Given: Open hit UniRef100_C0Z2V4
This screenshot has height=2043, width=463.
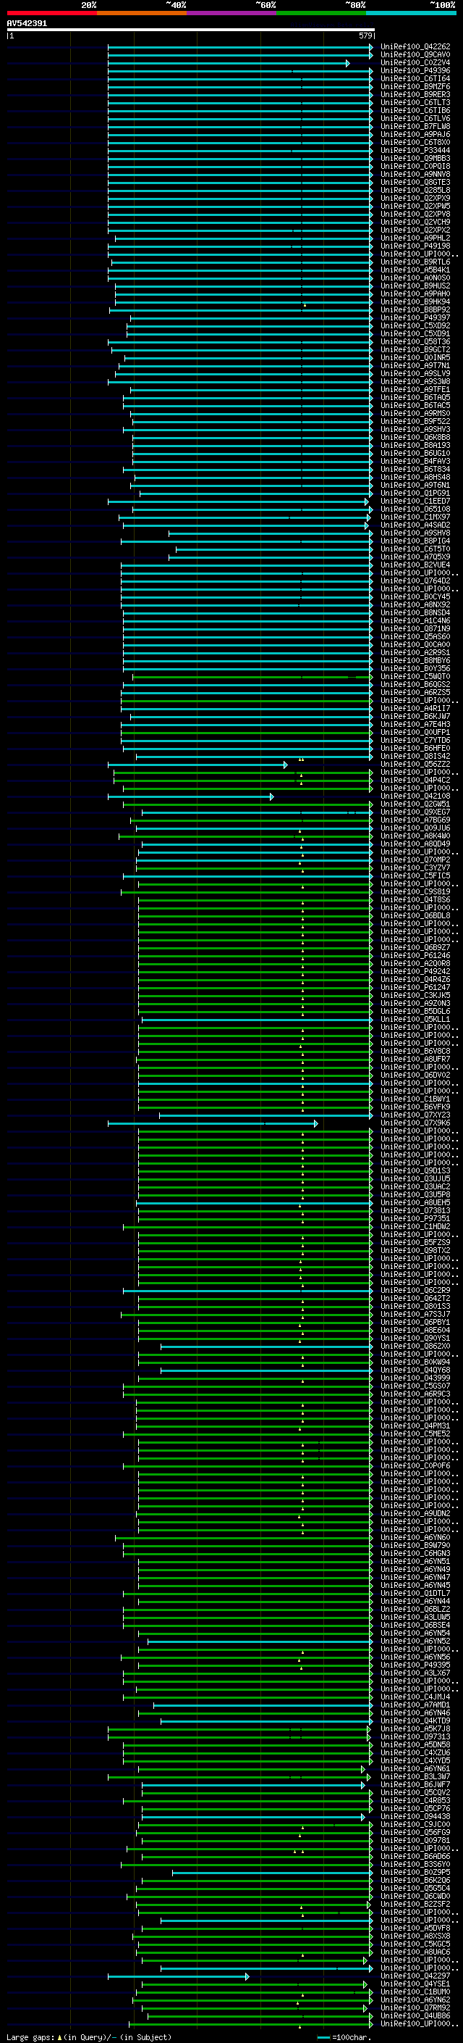Looking at the screenshot, I should (415, 62).
